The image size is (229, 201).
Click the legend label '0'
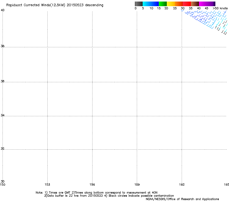(x=136, y=8)
